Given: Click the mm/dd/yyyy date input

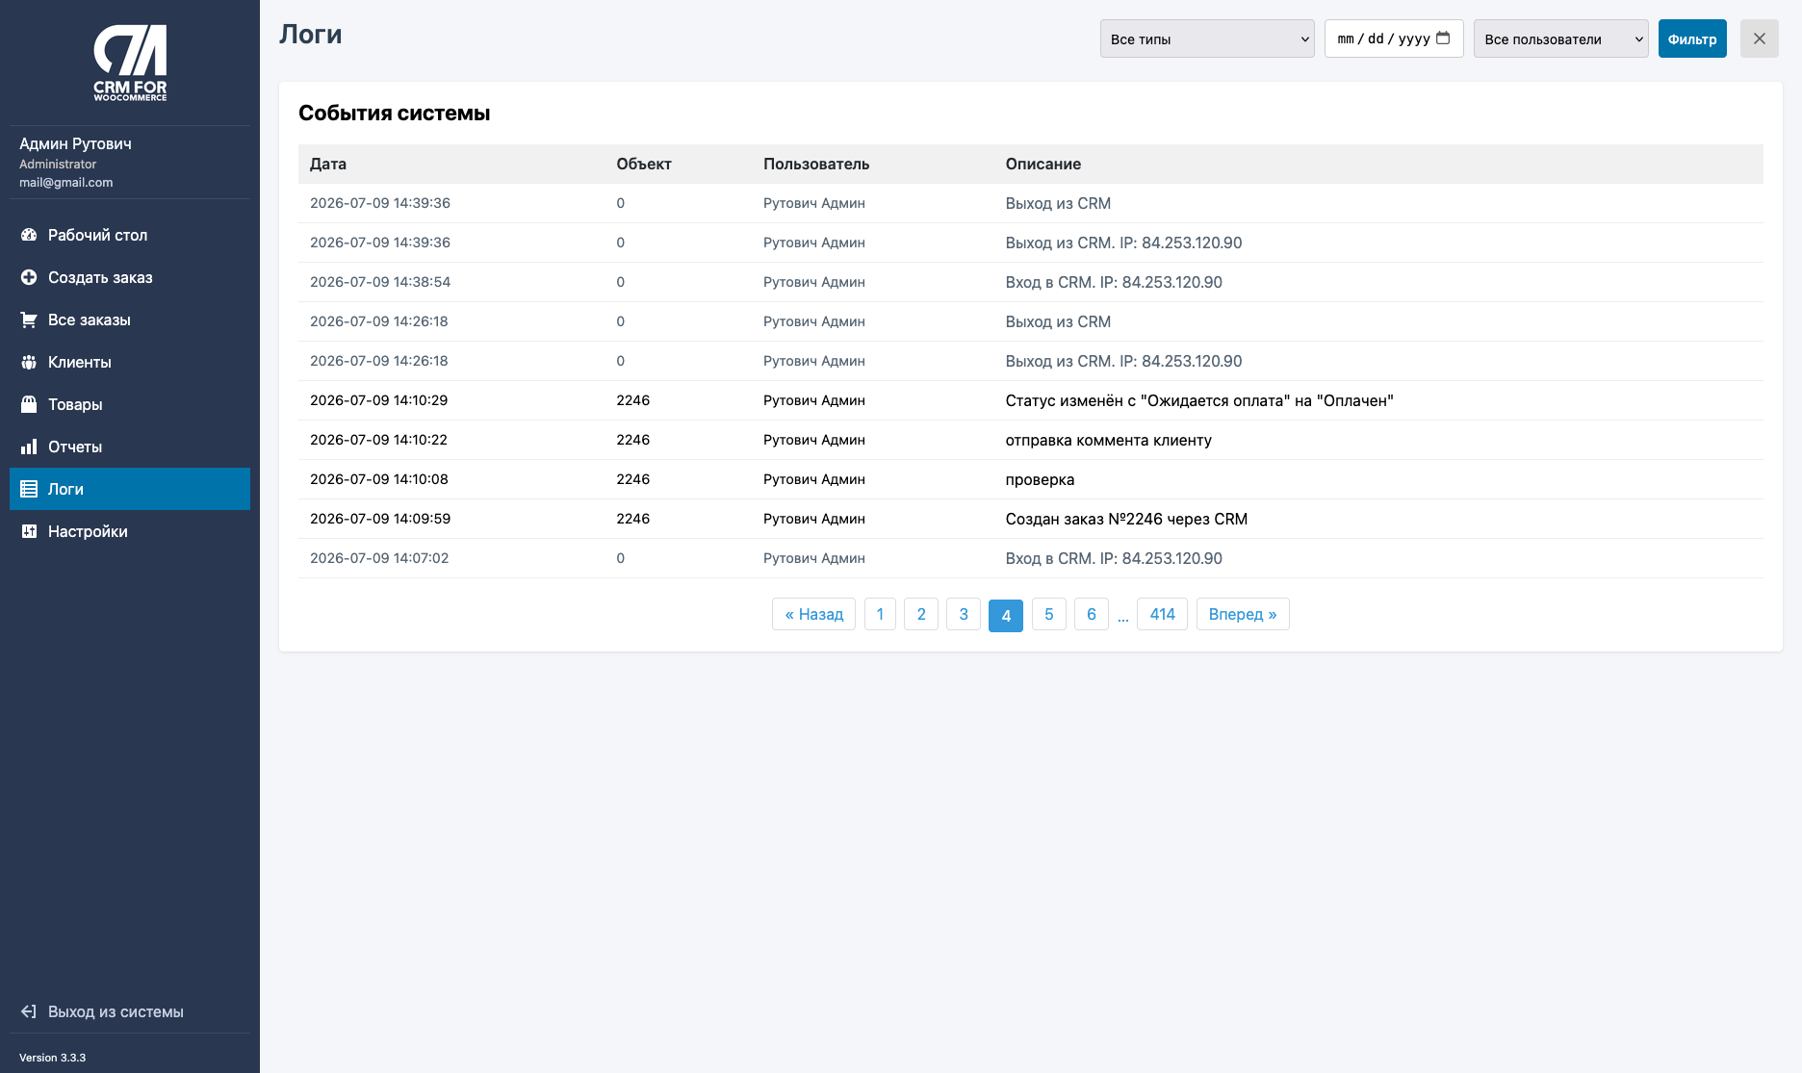Looking at the screenshot, I should pos(1394,38).
